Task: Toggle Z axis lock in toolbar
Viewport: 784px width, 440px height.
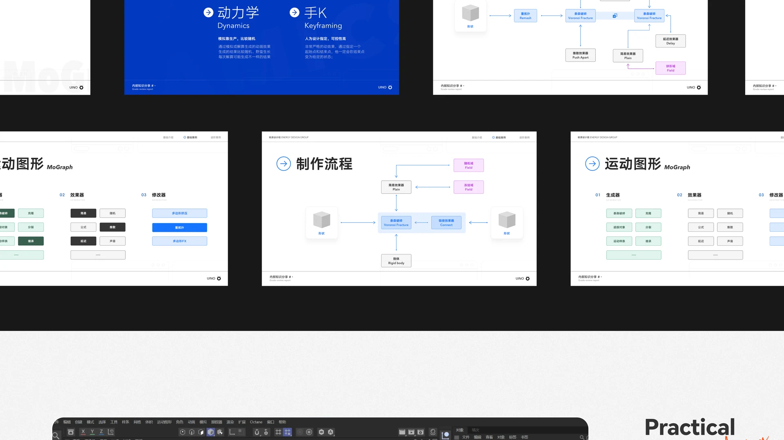Action: tap(101, 432)
